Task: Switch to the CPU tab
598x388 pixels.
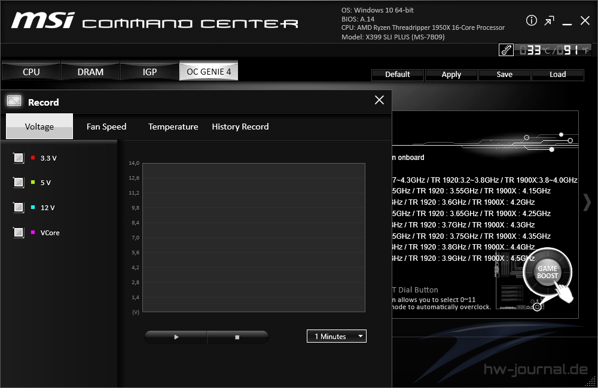Action: click(x=31, y=72)
